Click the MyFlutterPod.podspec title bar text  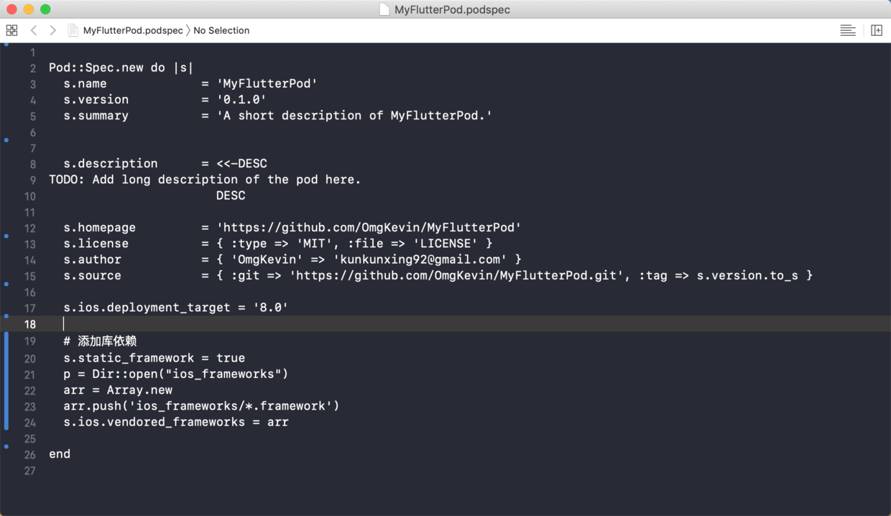(453, 9)
